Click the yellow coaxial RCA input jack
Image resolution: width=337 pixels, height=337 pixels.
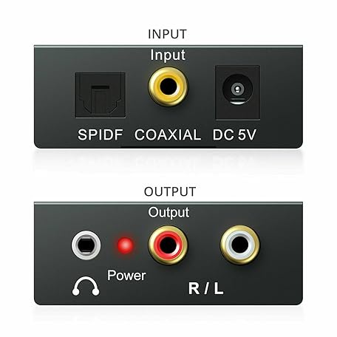click(168, 86)
